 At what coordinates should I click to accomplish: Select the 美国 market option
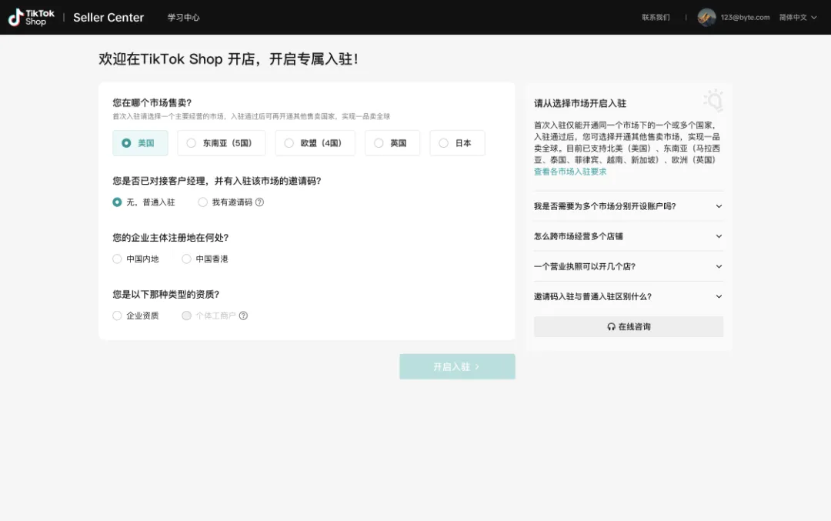(140, 143)
